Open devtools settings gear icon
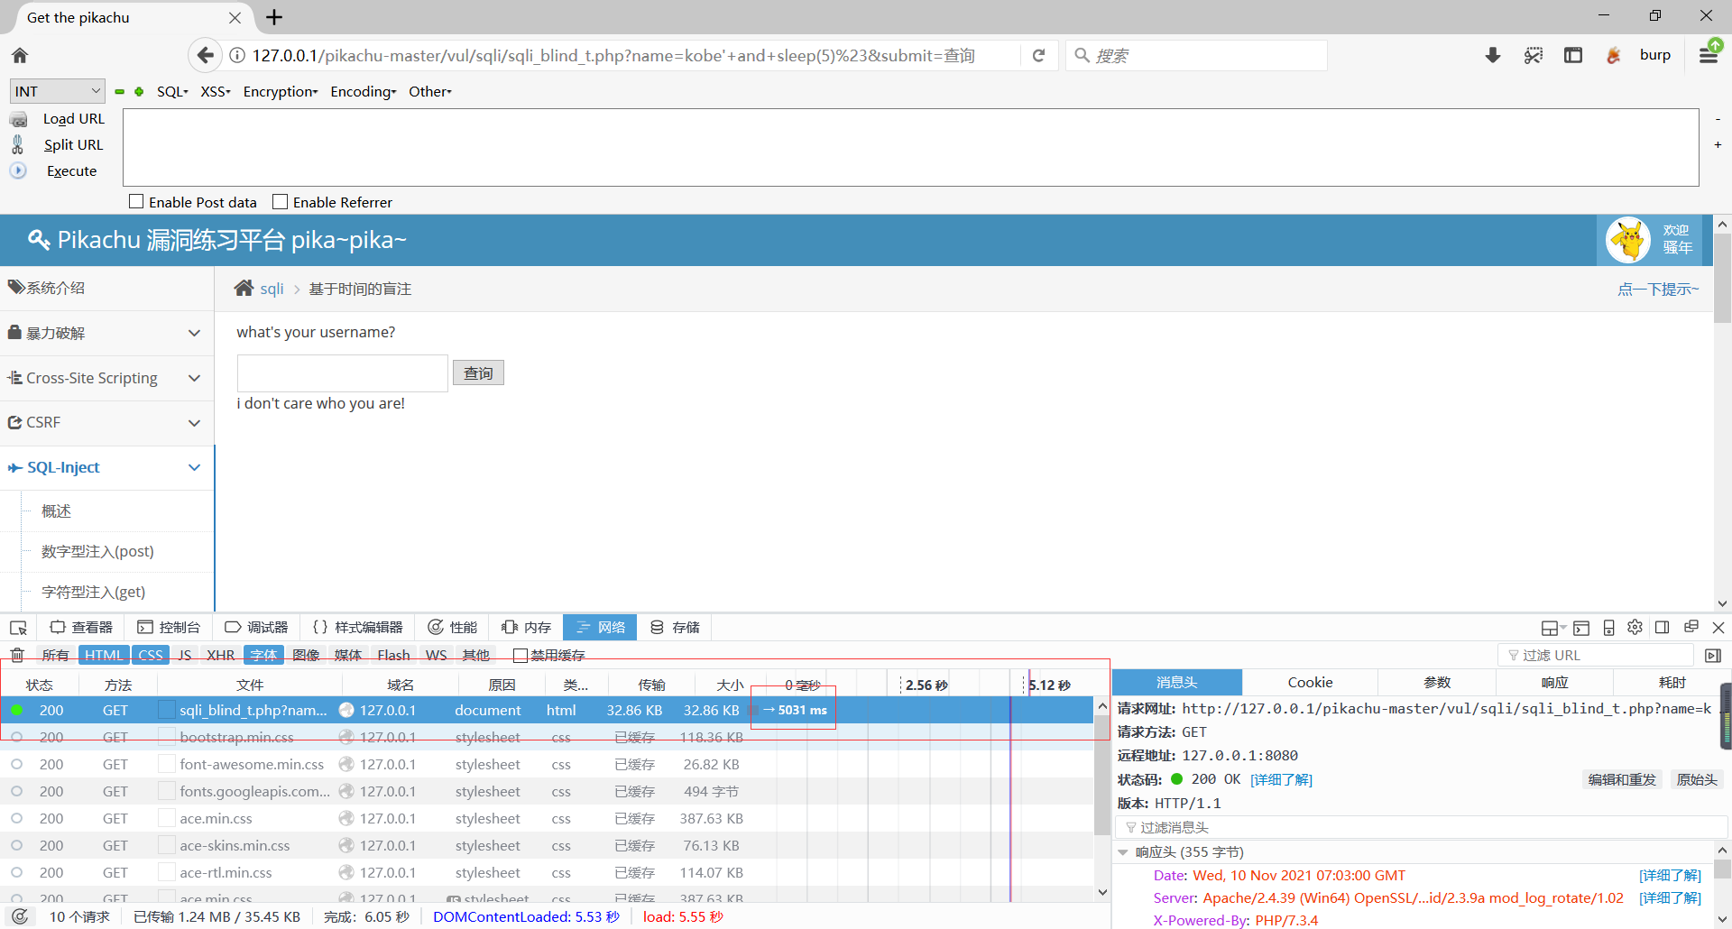 1635,627
